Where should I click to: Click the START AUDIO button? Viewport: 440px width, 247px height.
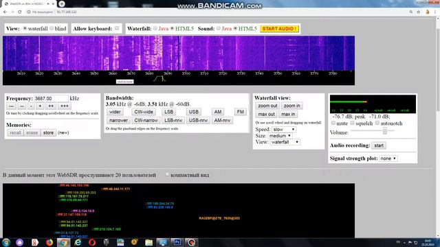point(280,29)
